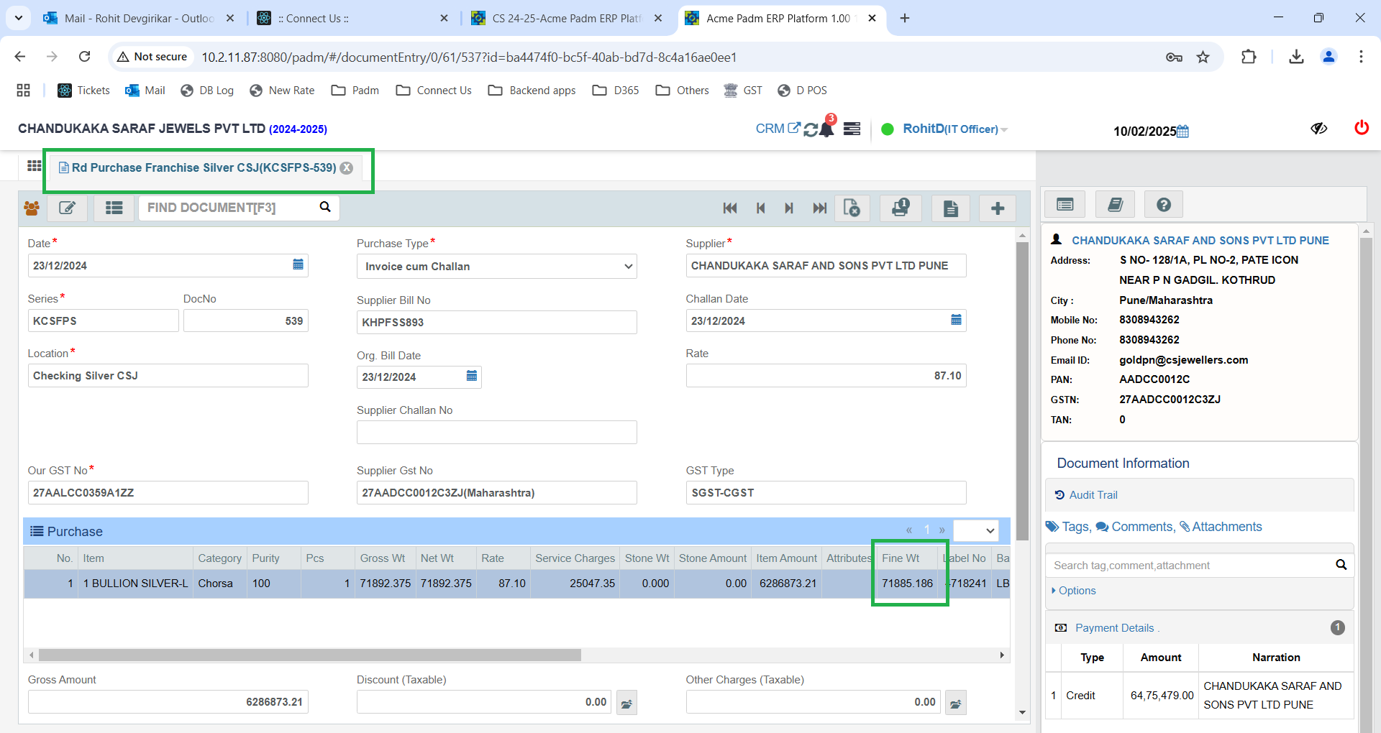Go to the last document record
1381x733 pixels.
click(819, 208)
